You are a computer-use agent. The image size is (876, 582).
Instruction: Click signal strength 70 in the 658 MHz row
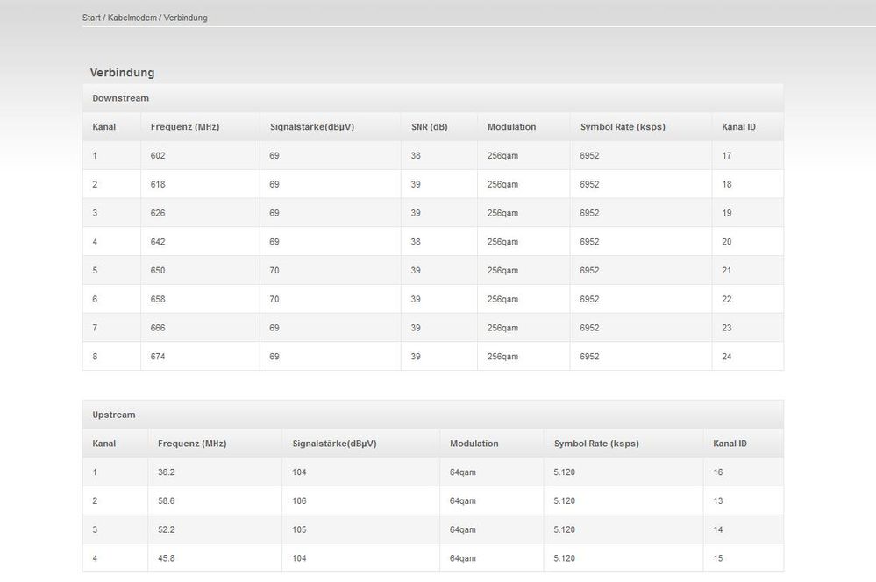click(x=274, y=300)
